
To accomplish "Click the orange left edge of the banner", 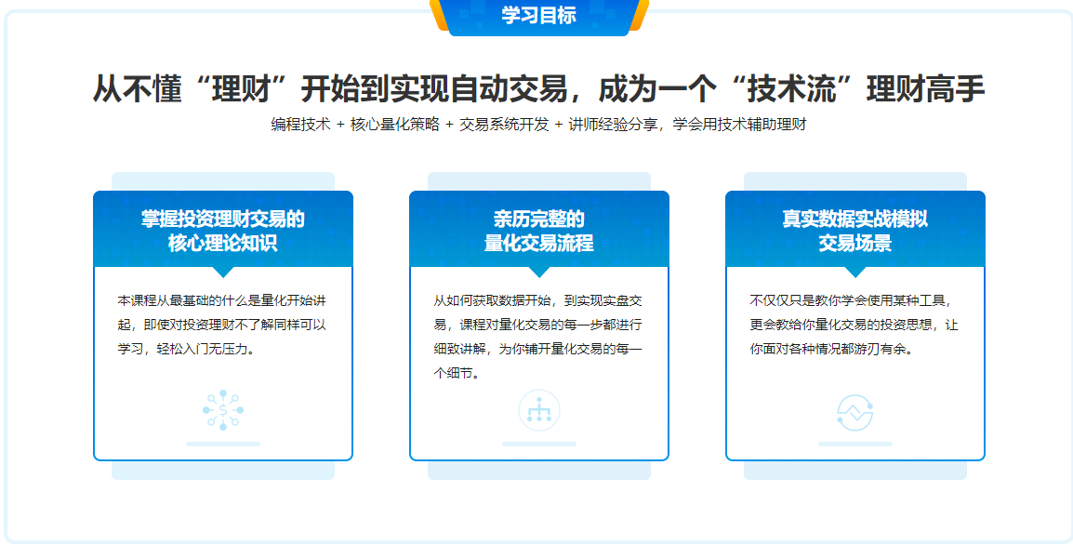I will click(437, 15).
